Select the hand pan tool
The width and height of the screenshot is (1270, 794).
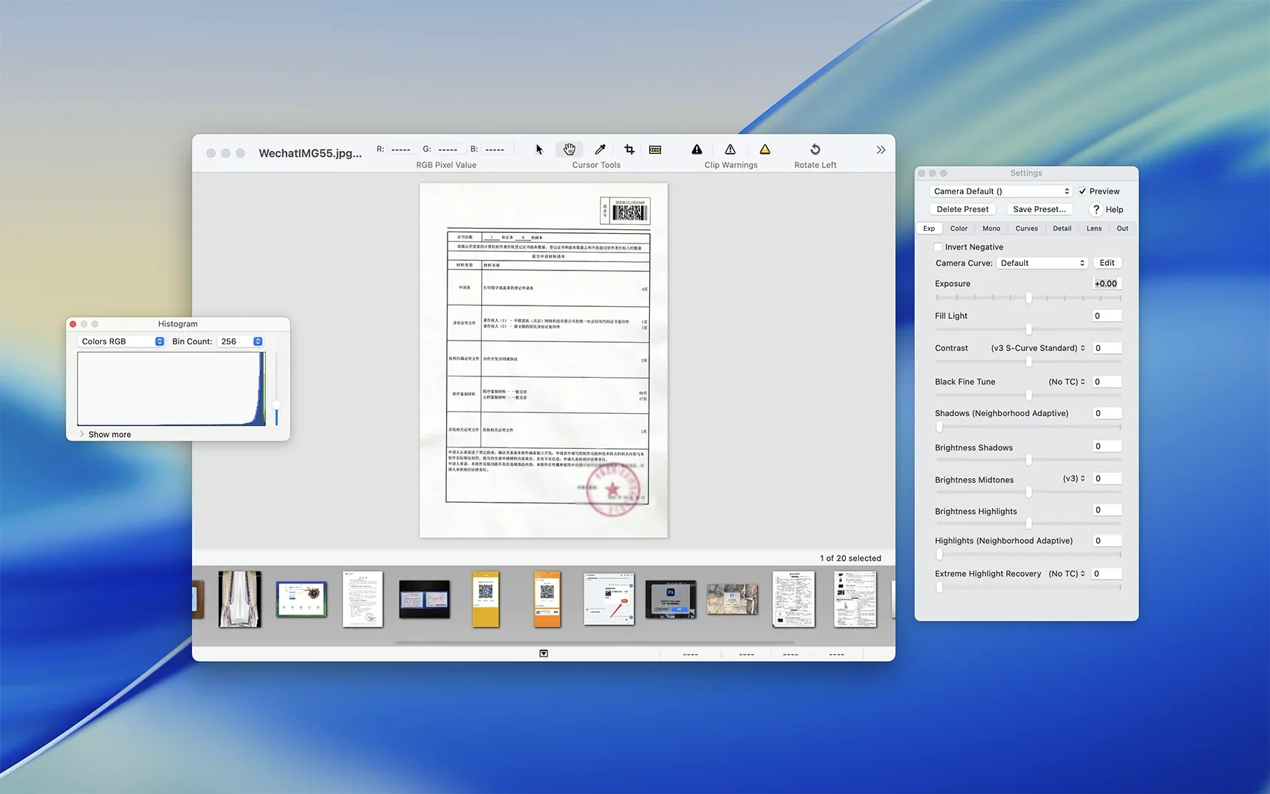[569, 149]
